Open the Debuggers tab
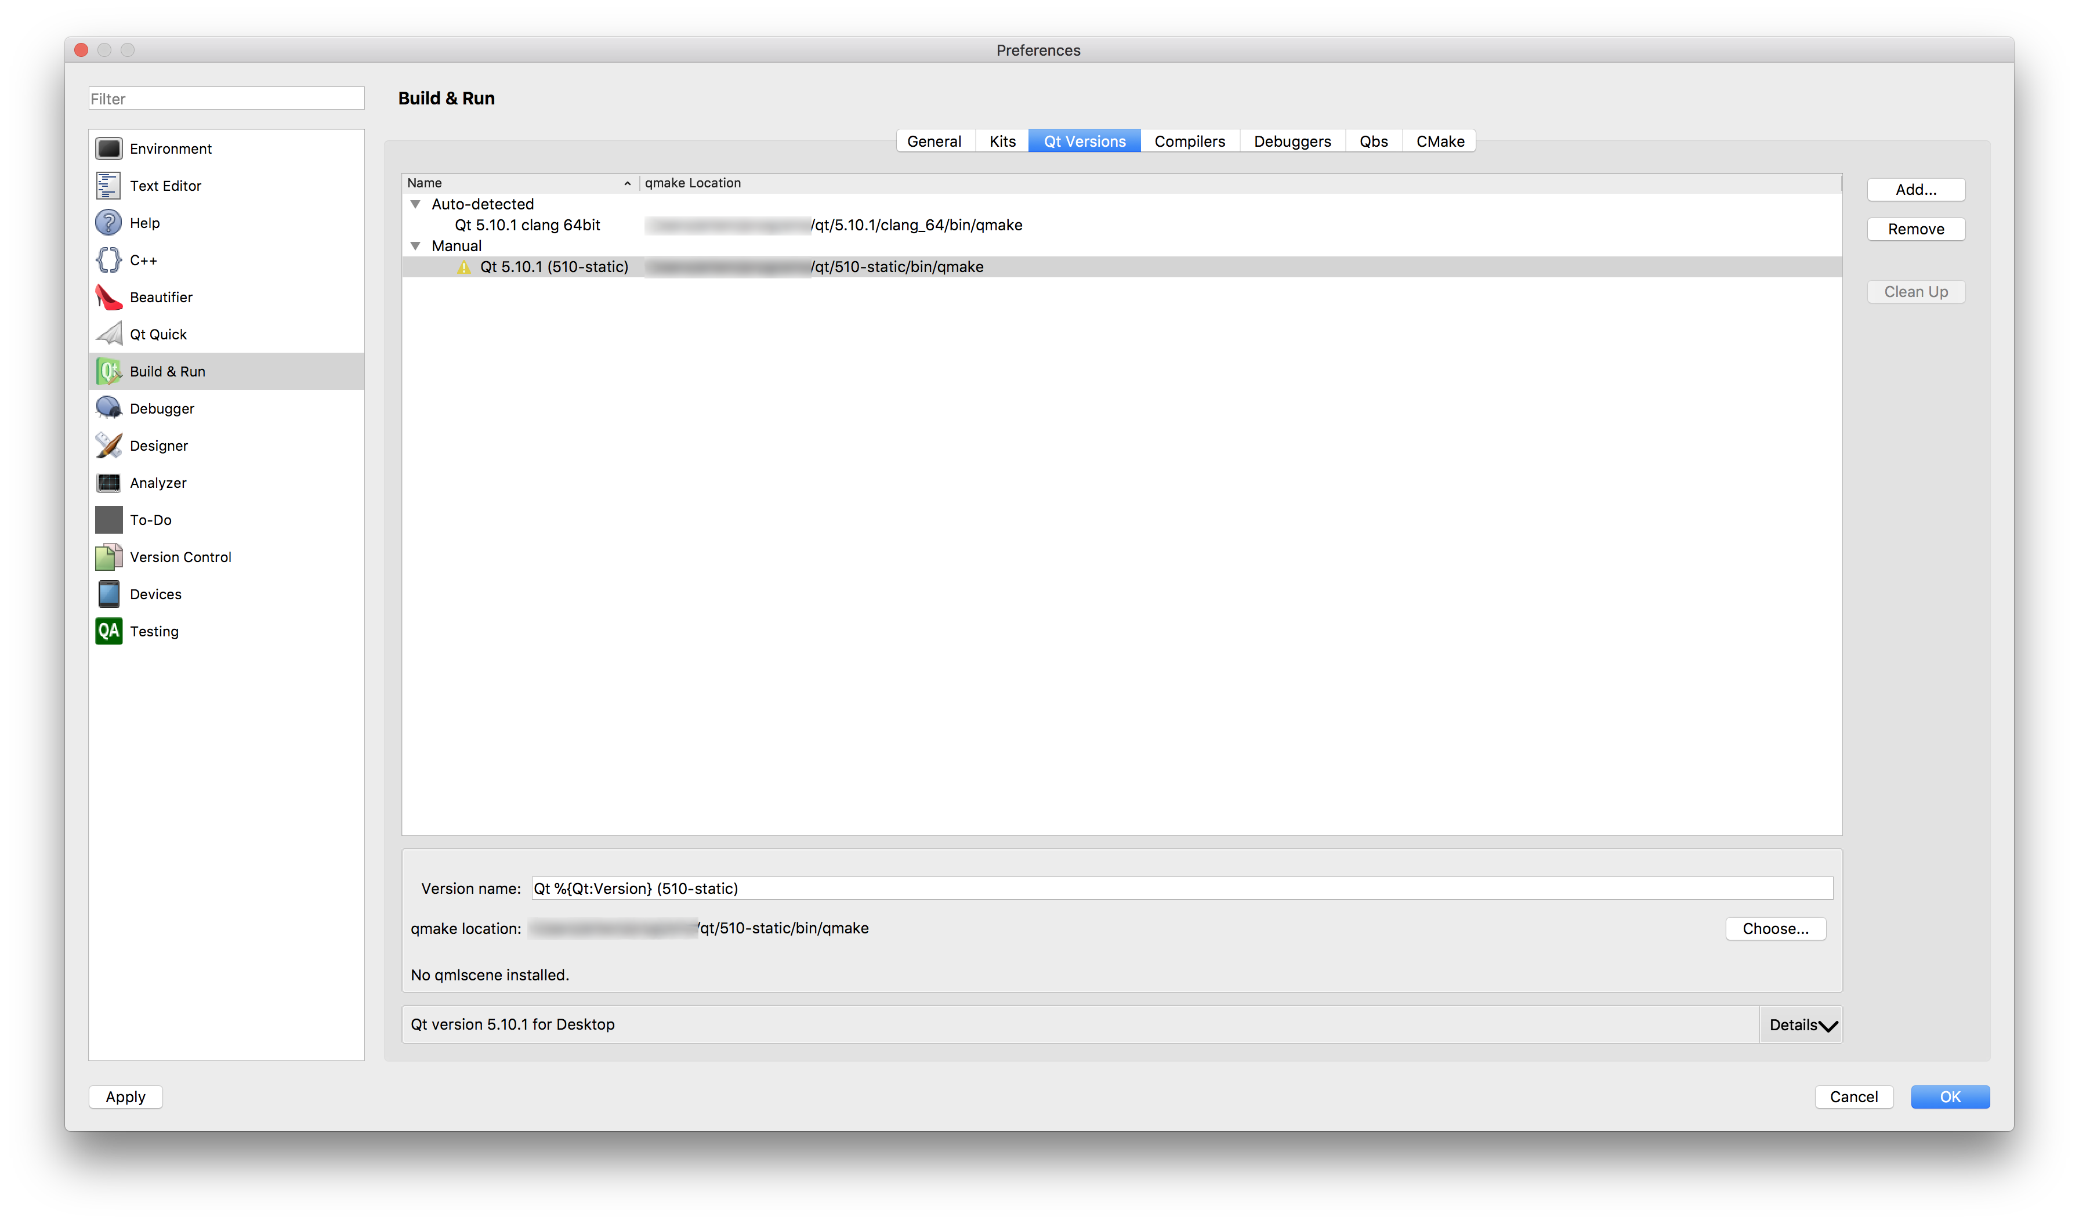Image resolution: width=2079 pixels, height=1224 pixels. [1292, 141]
